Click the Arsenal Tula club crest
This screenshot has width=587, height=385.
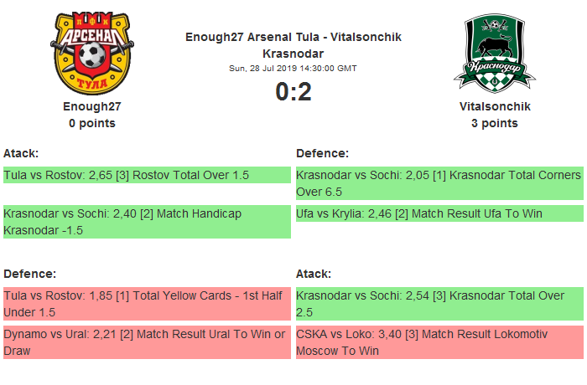click(92, 53)
